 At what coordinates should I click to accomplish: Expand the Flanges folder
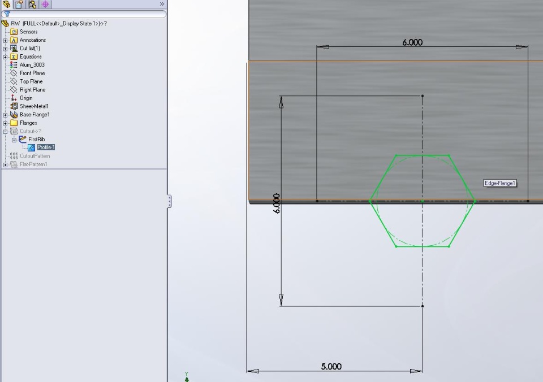5,124
